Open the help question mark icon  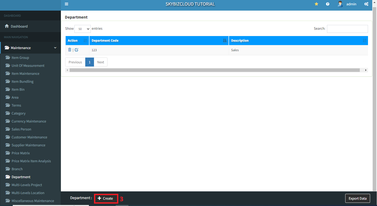pyautogui.click(x=328, y=4)
